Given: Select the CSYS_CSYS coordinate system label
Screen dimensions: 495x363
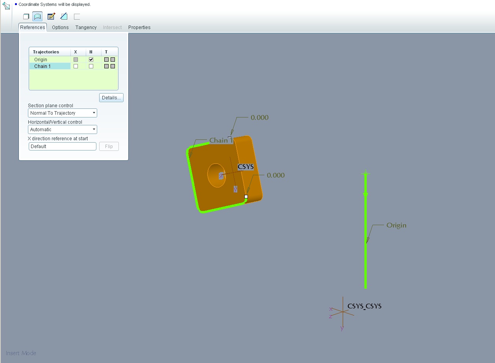Looking at the screenshot, I should click(x=365, y=306).
